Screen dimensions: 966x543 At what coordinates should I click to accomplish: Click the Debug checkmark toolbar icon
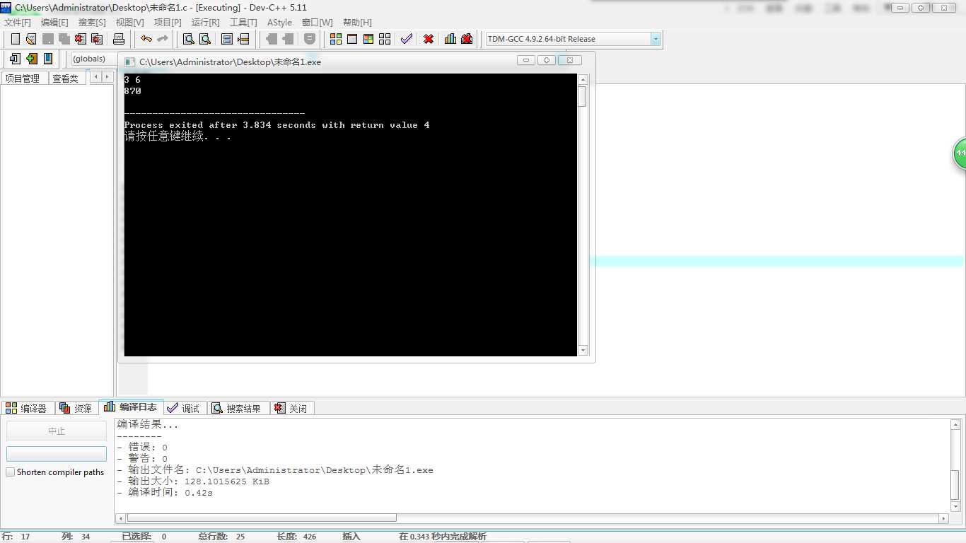pyautogui.click(x=407, y=39)
